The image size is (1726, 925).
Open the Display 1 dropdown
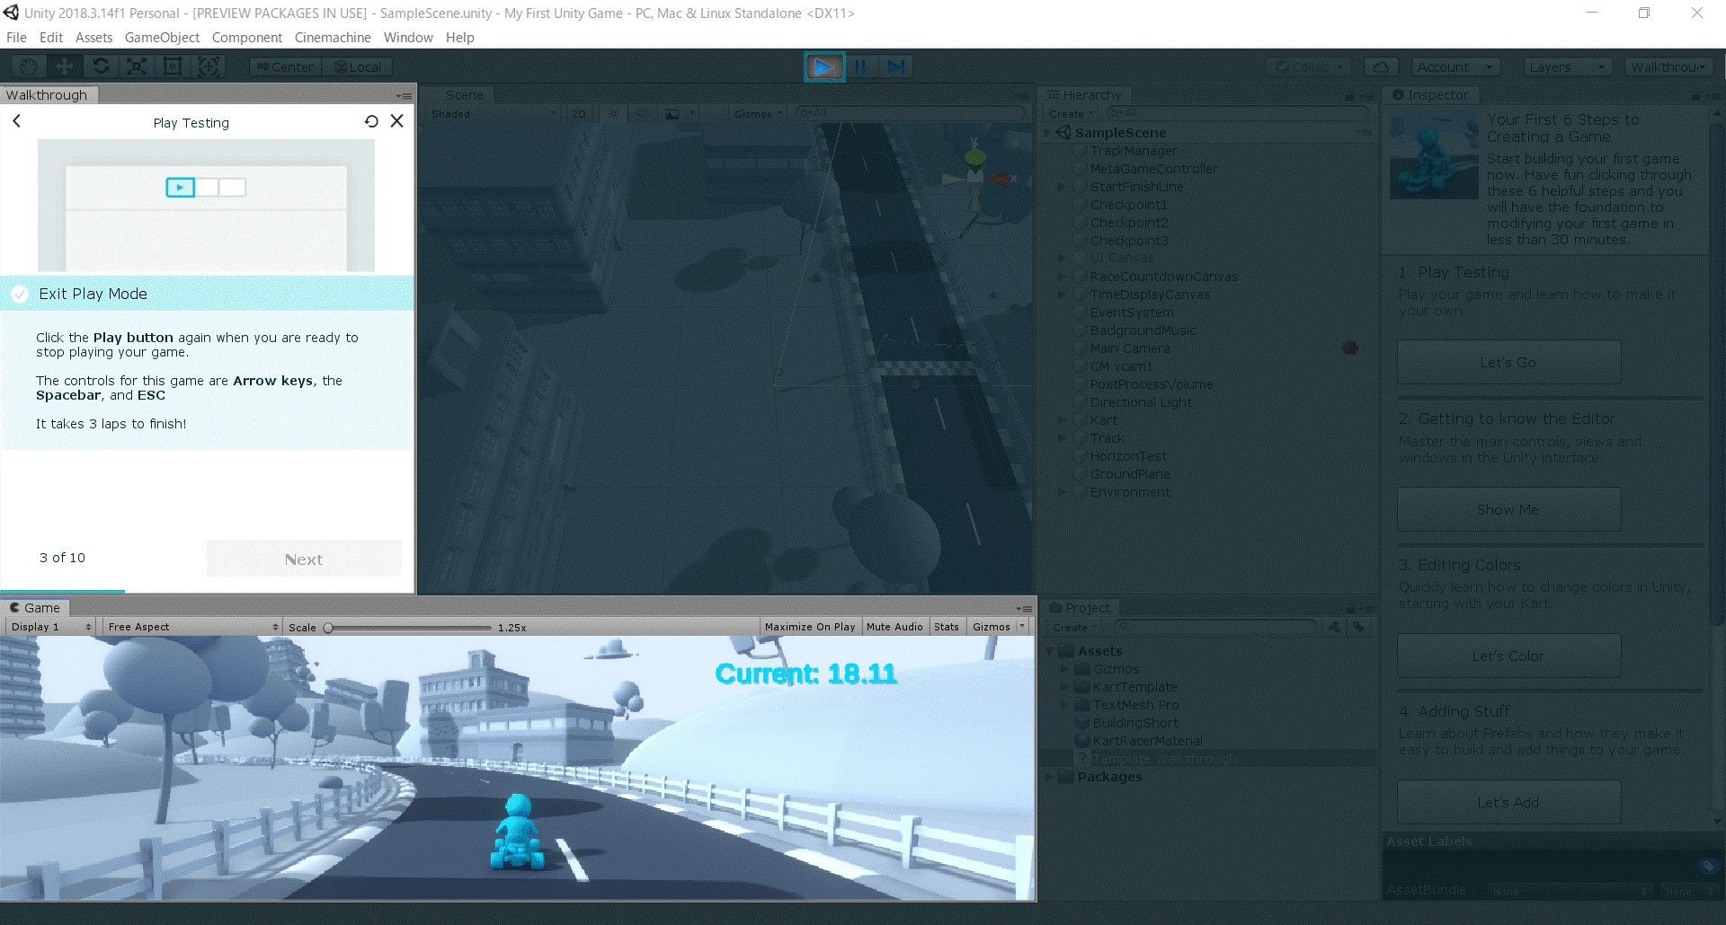point(50,627)
